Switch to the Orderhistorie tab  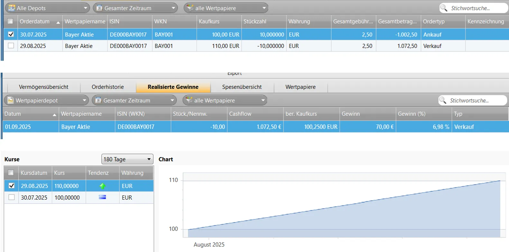tap(107, 87)
